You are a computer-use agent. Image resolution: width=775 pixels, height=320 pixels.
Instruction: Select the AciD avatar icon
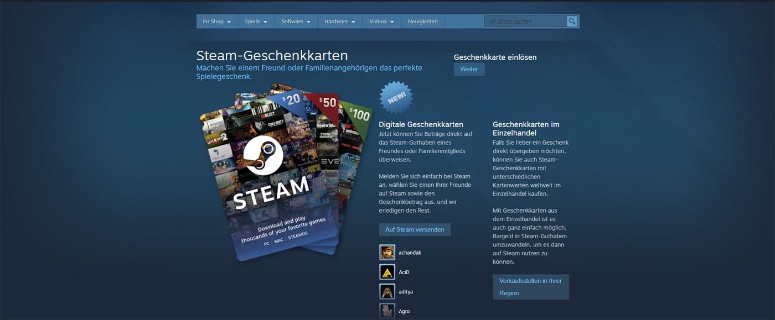click(387, 272)
